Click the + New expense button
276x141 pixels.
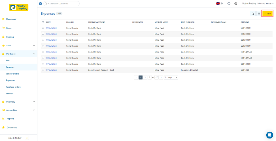[x=267, y=14]
